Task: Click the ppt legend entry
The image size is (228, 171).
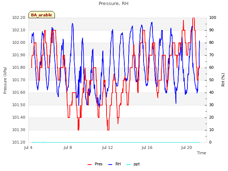Action: tap(133, 164)
